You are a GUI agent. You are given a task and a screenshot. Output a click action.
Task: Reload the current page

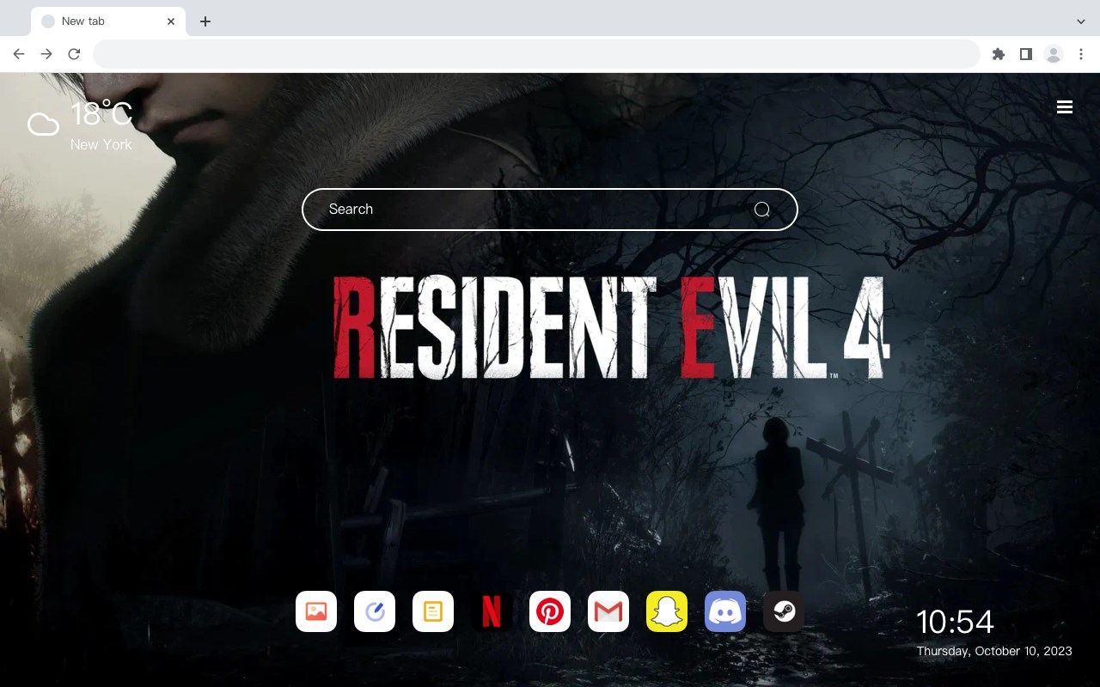[74, 54]
